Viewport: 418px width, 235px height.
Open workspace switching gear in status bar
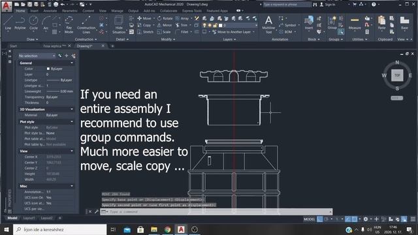(x=366, y=219)
